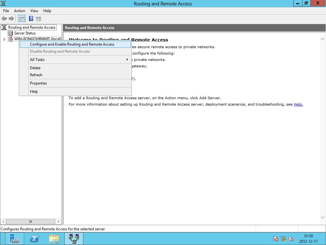326x245 pixels.
Task: Click the local server icon with red stop mark
Action: click(11, 39)
